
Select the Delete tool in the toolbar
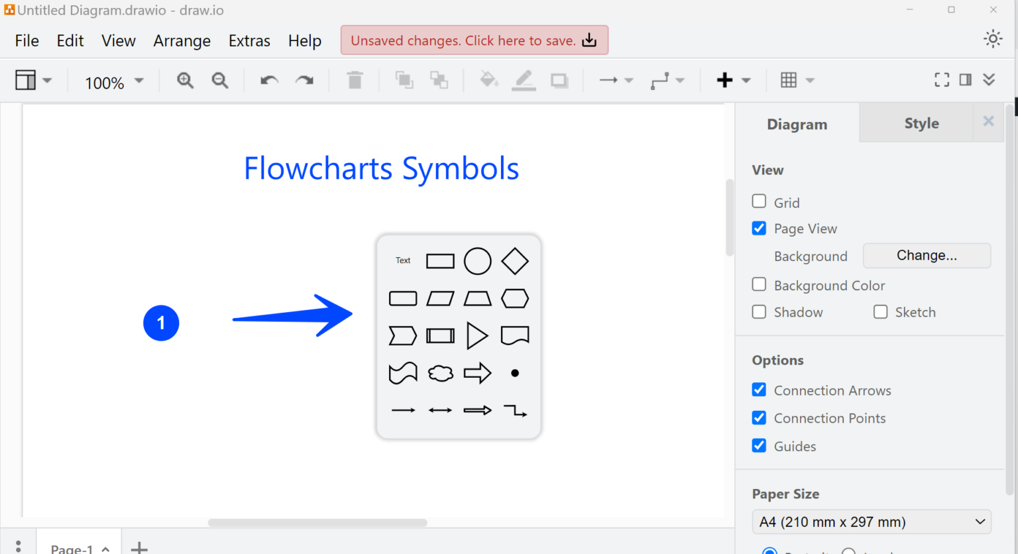click(355, 80)
